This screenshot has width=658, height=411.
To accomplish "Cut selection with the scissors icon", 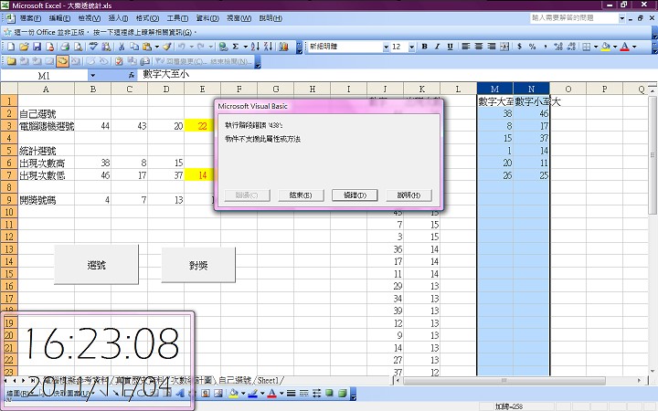I will [122, 47].
